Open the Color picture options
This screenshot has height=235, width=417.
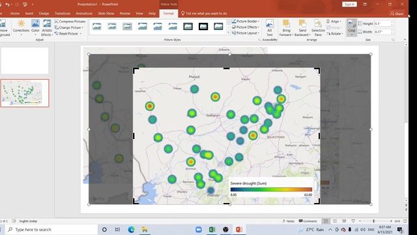[x=35, y=27]
